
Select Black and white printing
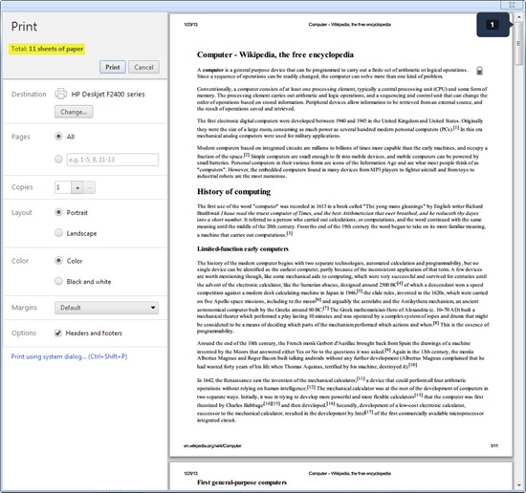(58, 281)
